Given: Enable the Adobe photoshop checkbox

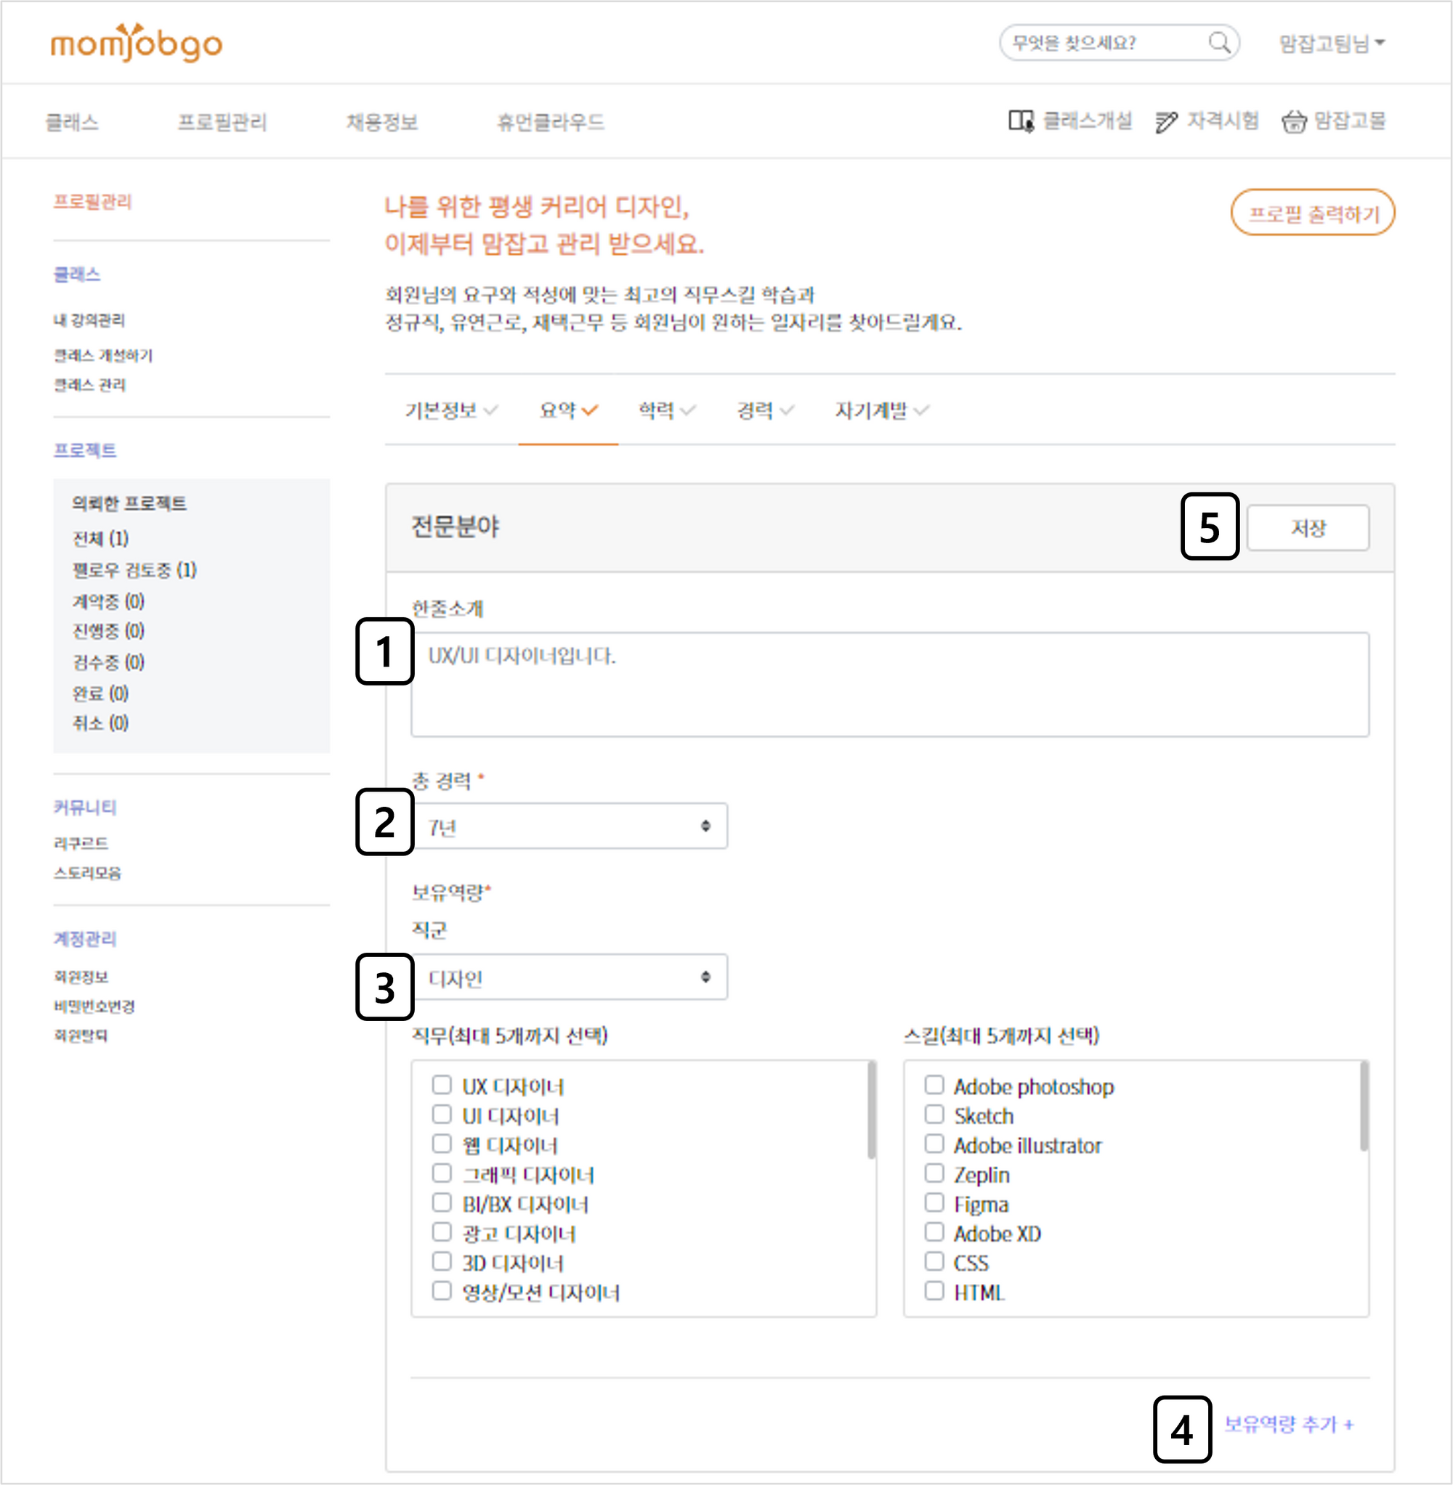Looking at the screenshot, I should pos(934,1084).
